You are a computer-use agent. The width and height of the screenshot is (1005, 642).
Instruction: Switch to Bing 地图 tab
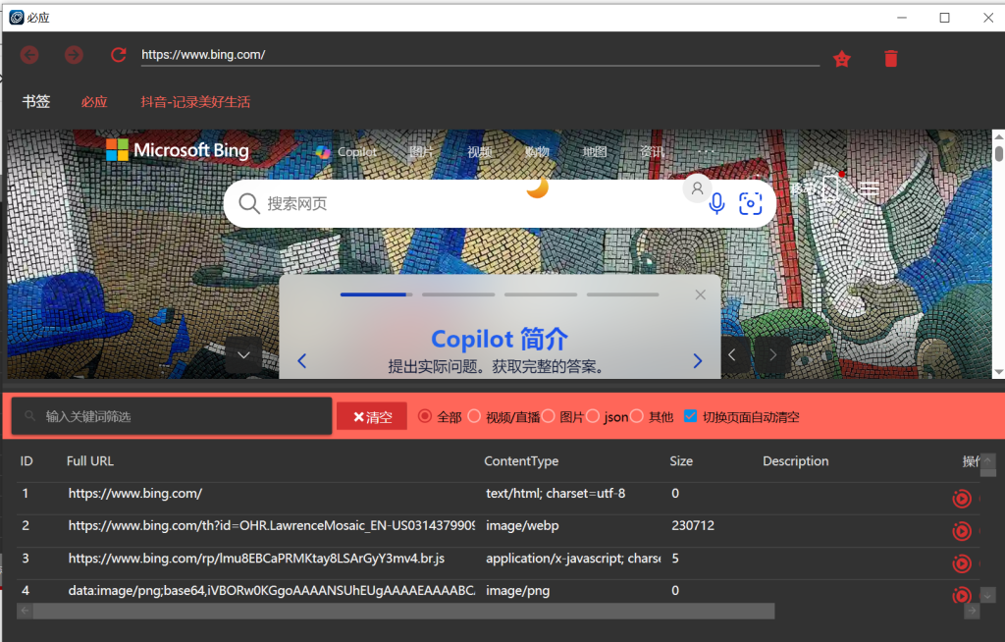[595, 152]
